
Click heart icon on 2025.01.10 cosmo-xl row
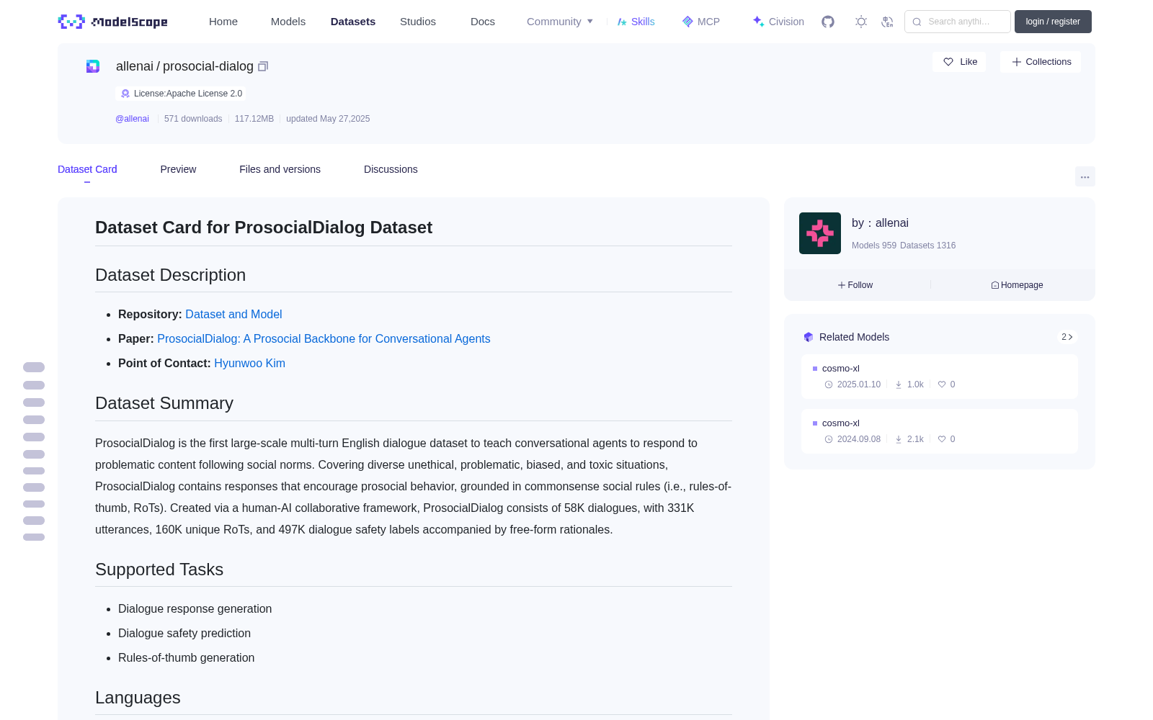click(942, 384)
